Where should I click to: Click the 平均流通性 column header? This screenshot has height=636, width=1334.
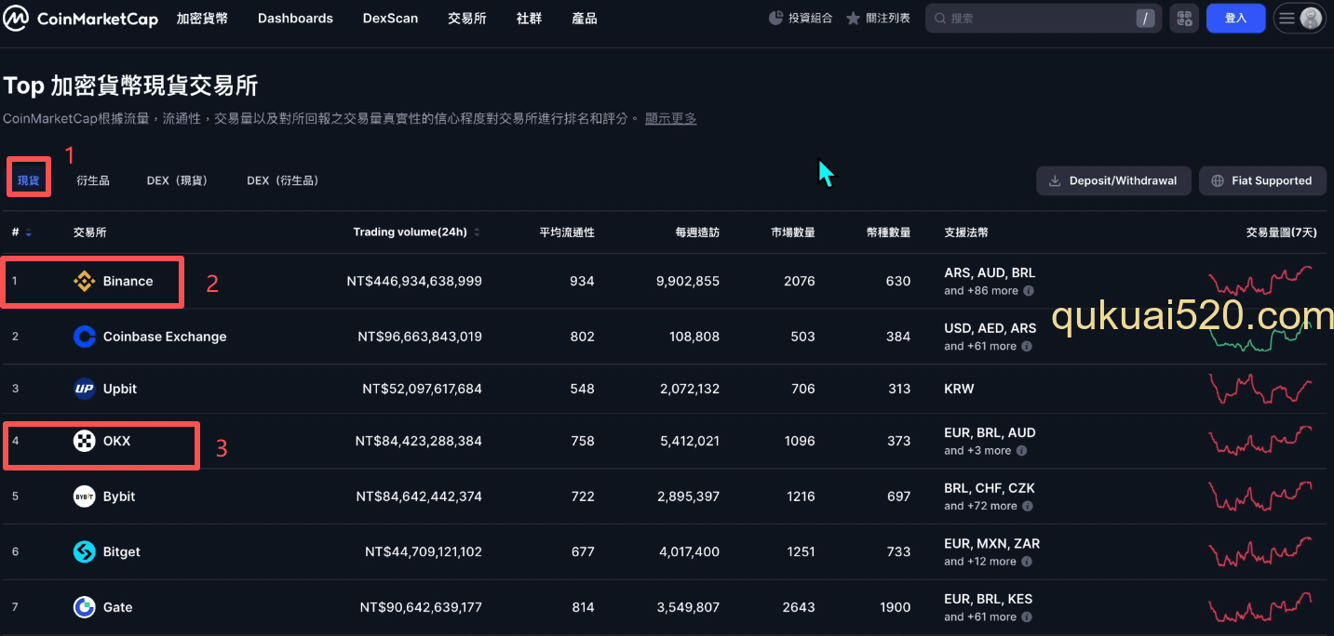567,232
